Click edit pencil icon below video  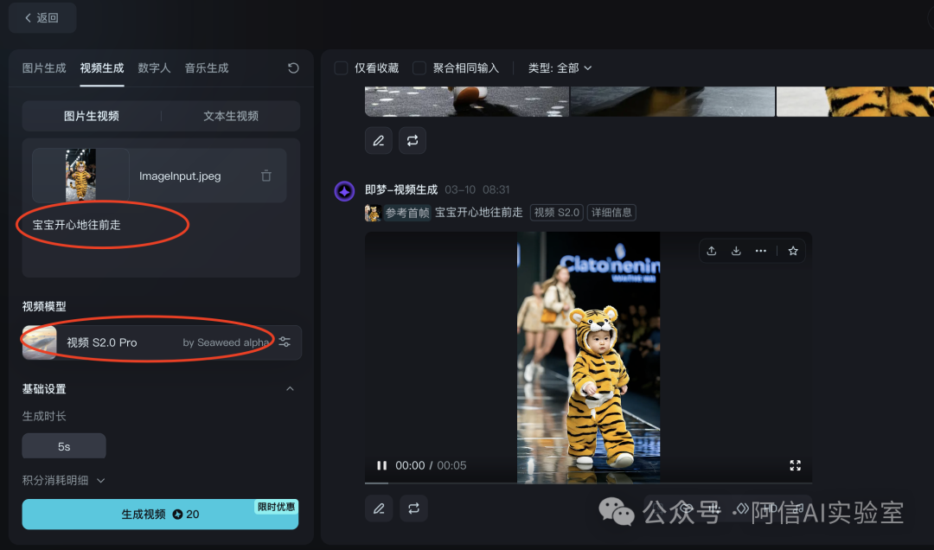click(x=379, y=508)
